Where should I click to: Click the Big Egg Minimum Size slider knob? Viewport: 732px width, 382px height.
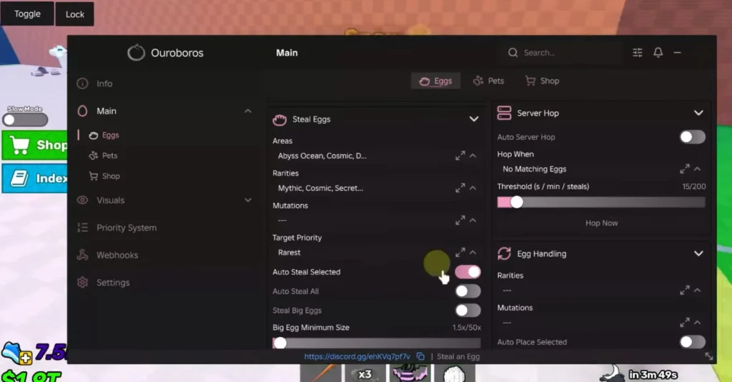pos(280,343)
